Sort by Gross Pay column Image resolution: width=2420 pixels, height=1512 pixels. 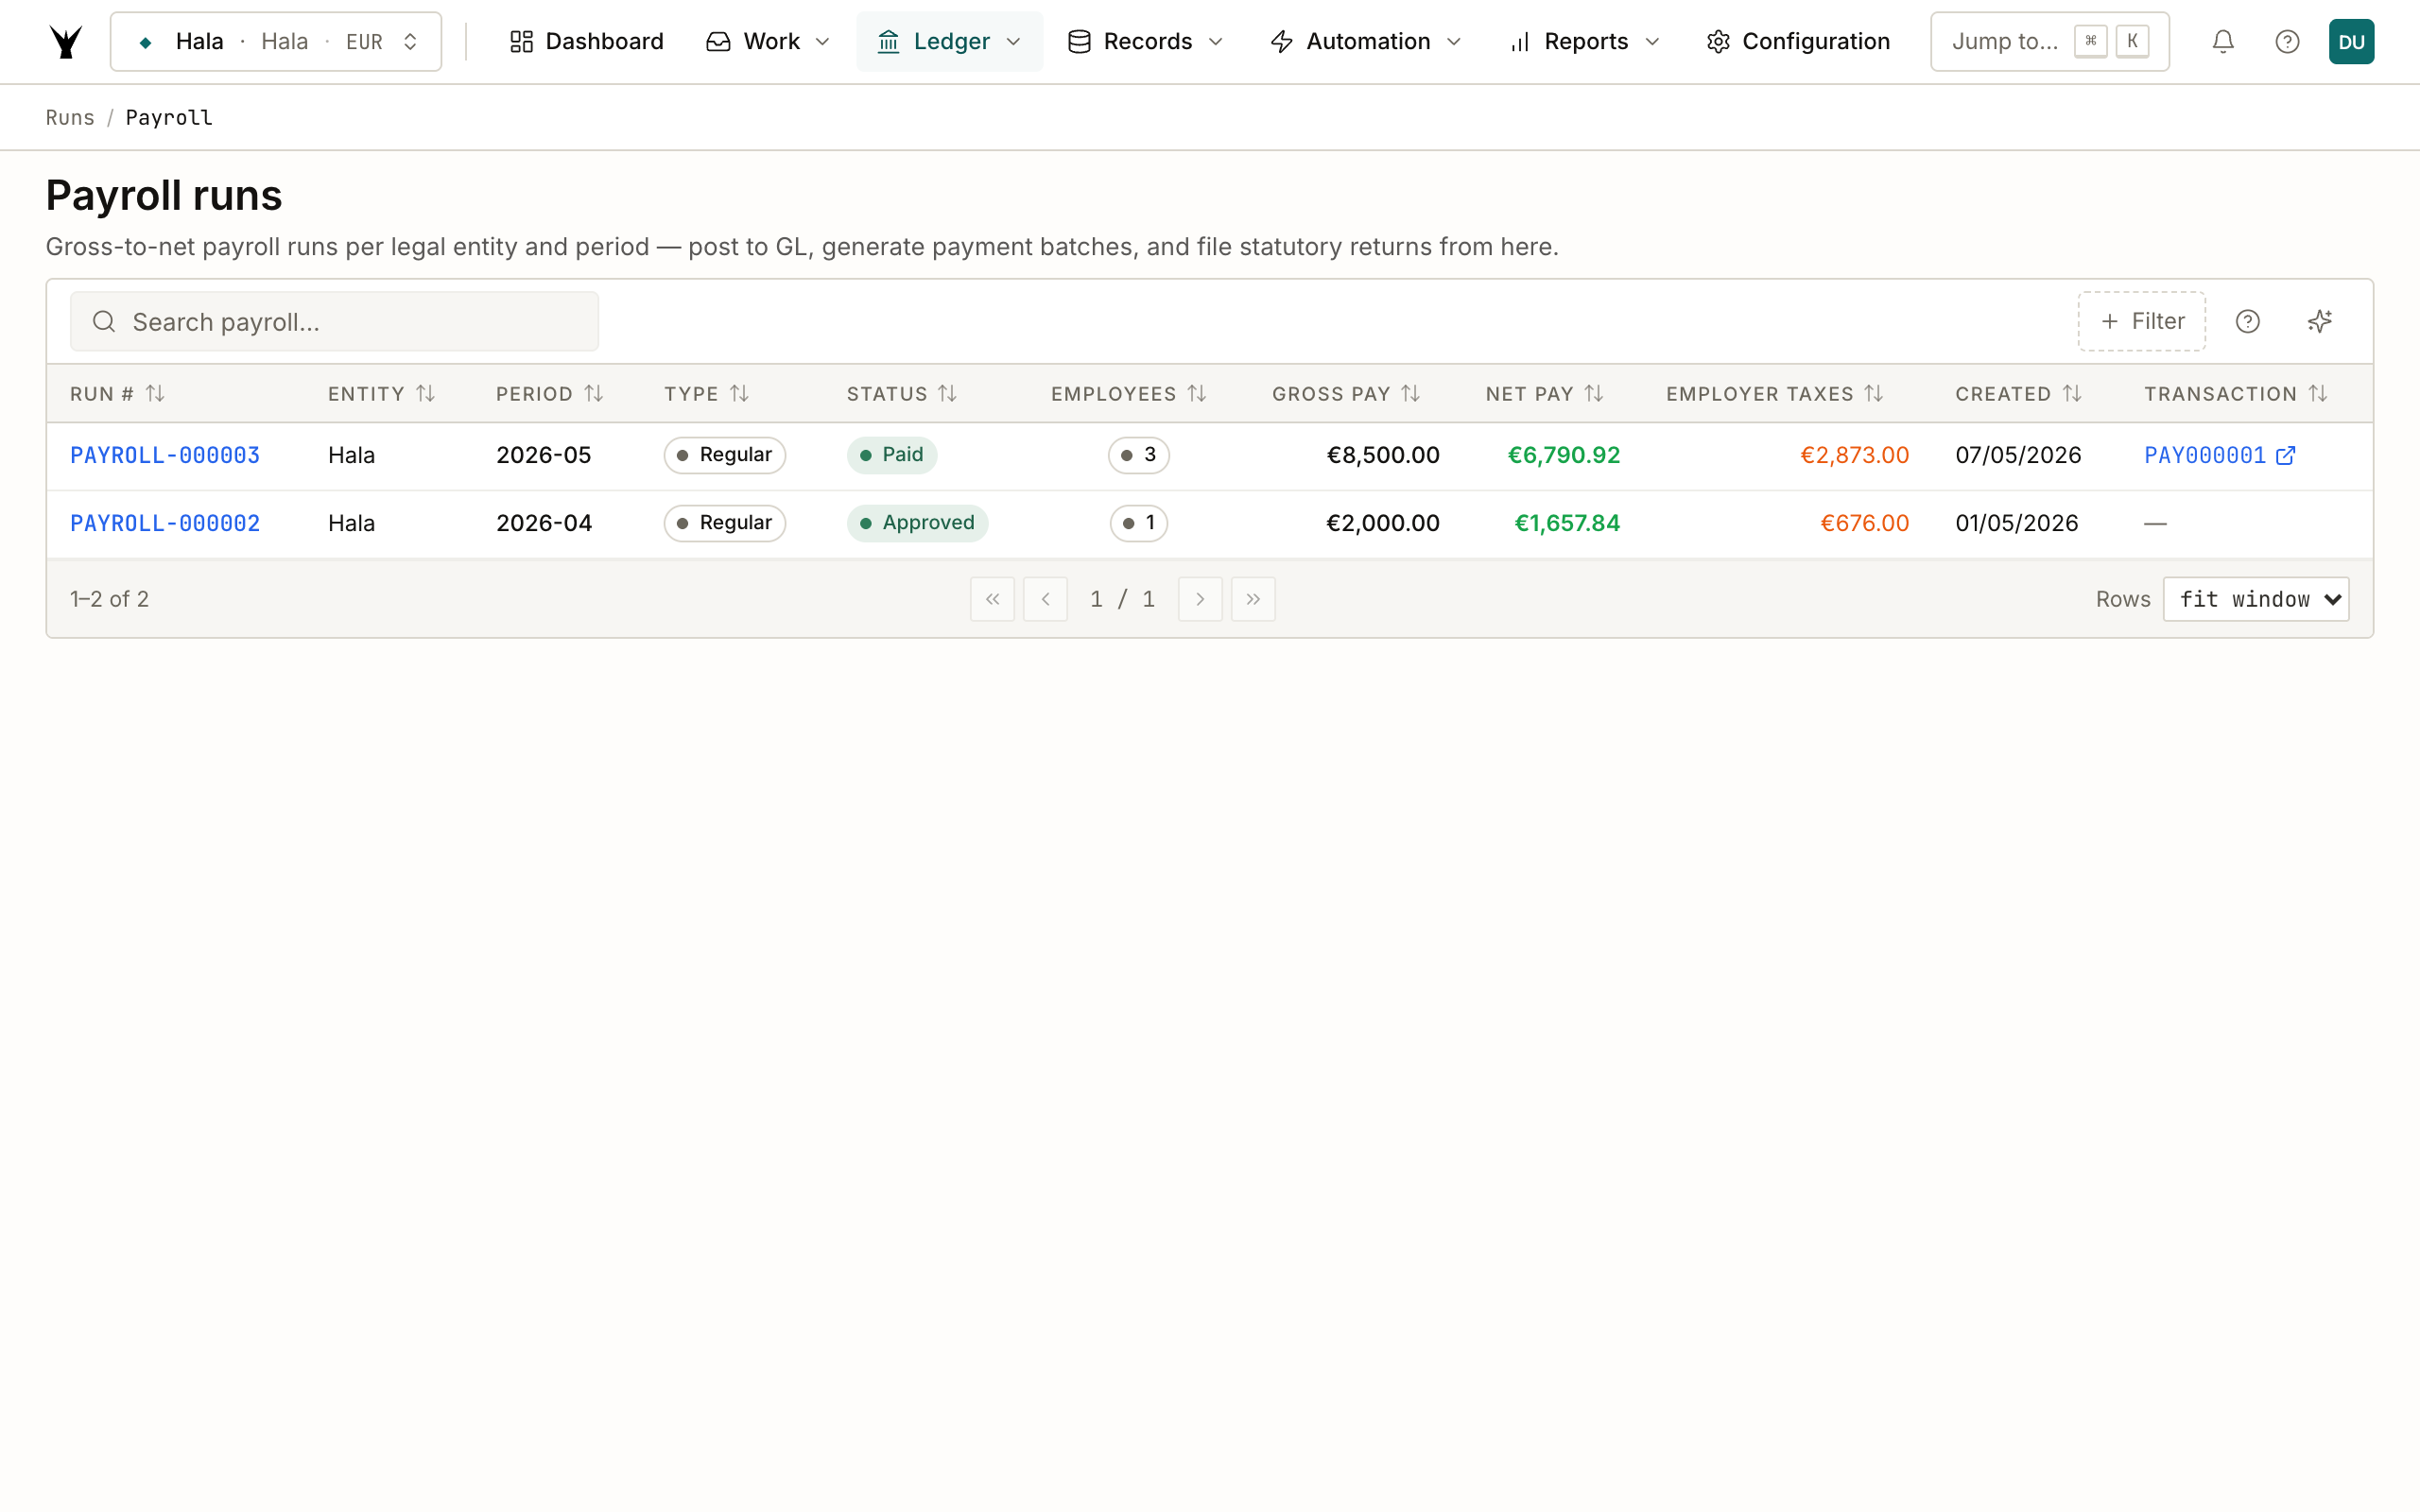(x=1345, y=394)
